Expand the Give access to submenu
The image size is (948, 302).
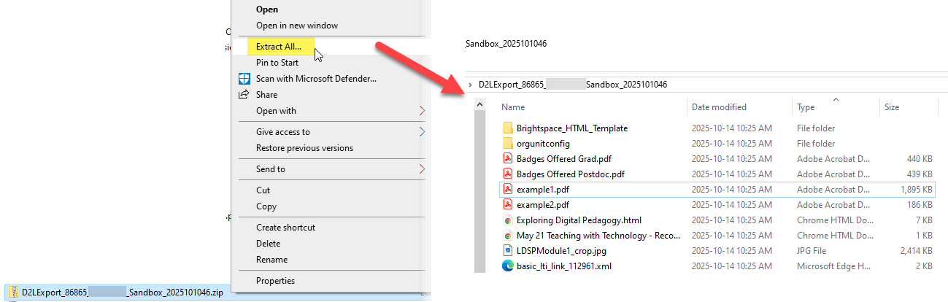[422, 132]
